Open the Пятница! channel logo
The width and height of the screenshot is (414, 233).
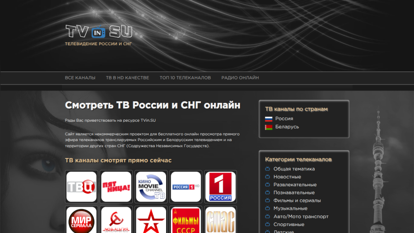pos(116,187)
